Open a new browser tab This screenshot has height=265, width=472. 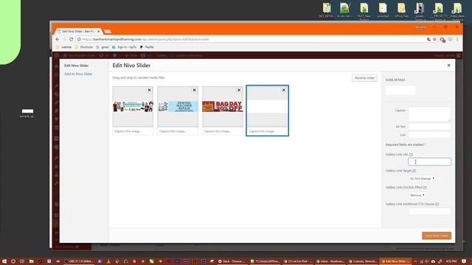(x=108, y=32)
